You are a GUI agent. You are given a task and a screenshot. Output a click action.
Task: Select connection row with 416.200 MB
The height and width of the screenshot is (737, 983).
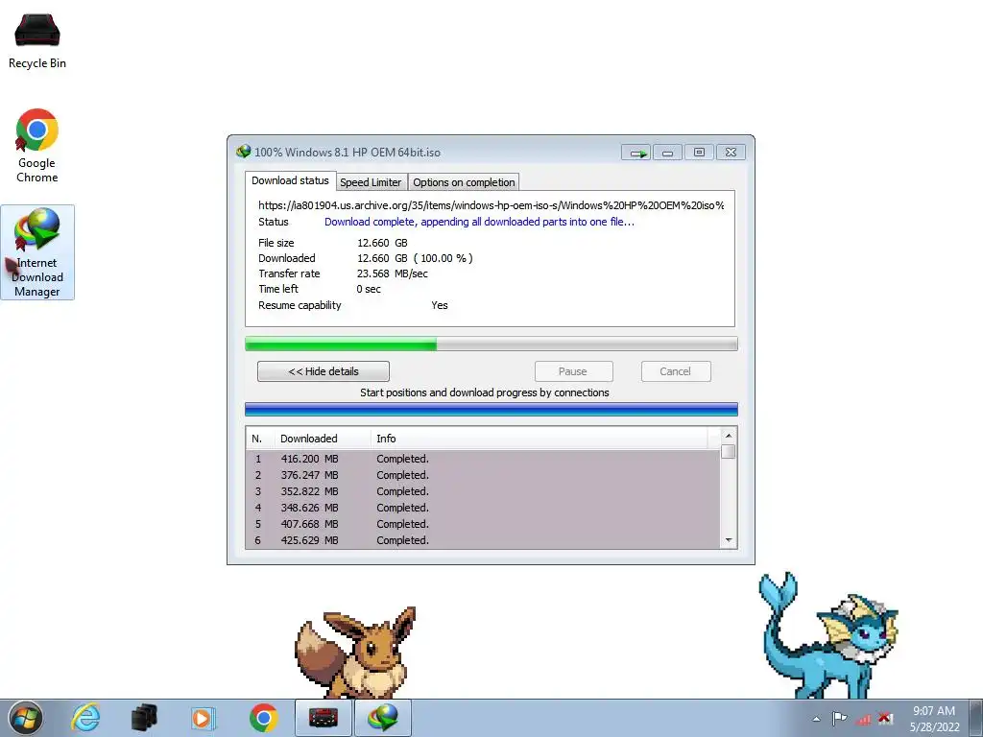(x=484, y=459)
